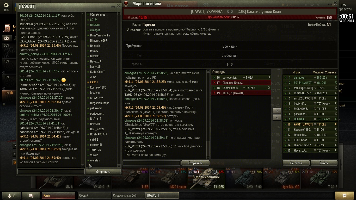Select the AMX 13 90 tank thumbnail
Viewport: 356px width, 200px height.
[244, 178]
